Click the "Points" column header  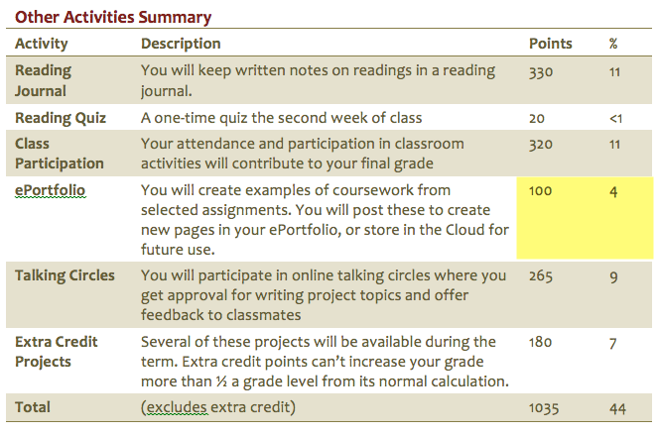coord(551,44)
